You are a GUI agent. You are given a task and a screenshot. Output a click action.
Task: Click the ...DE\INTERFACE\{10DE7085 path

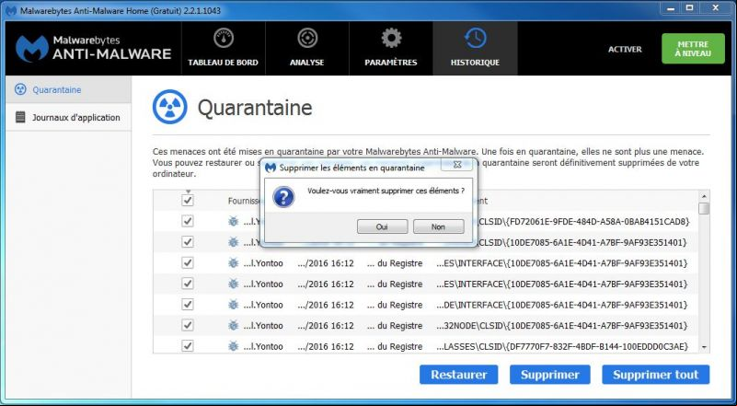pyautogui.click(x=562, y=305)
